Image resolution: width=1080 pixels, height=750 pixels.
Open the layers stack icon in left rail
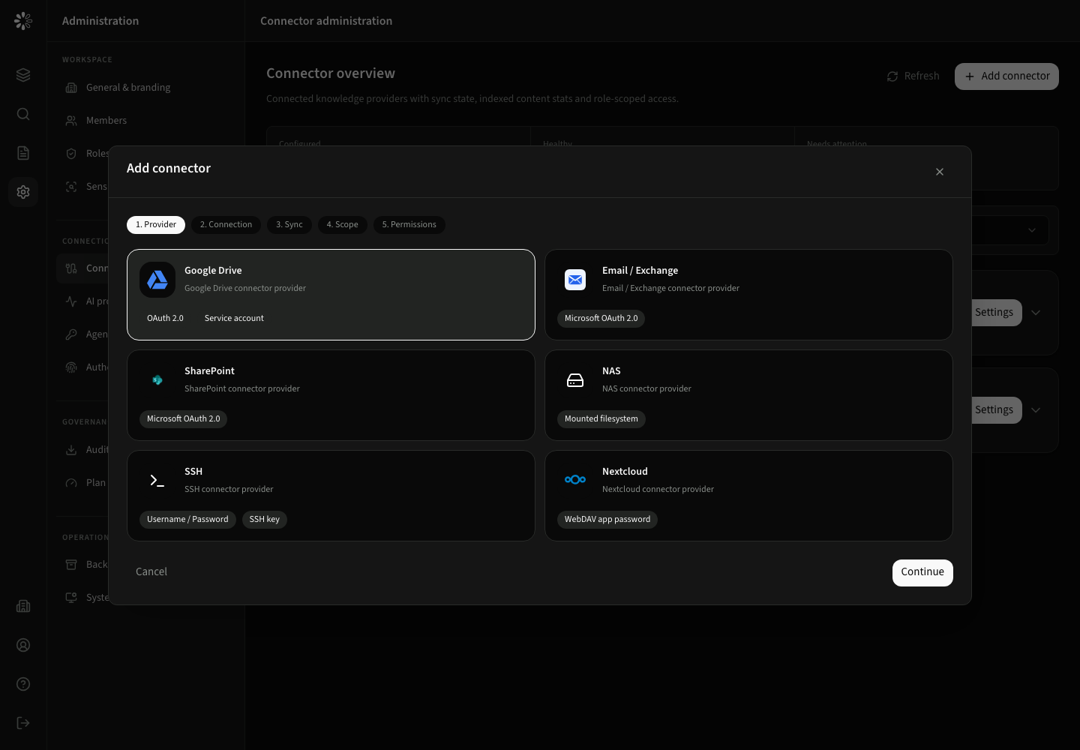(23, 75)
